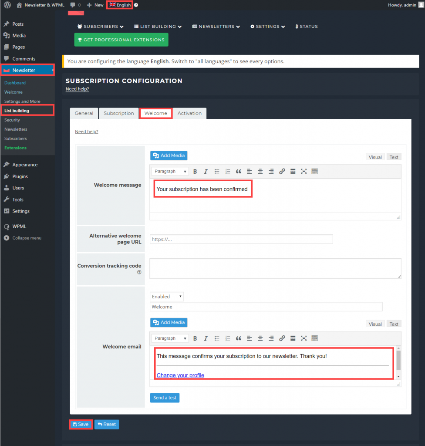Insert Read More tag in Welcome email editor

(x=293, y=338)
